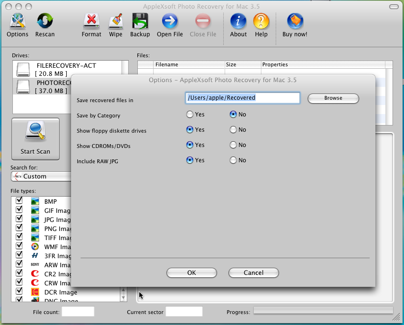Click the Close File icon
The image size is (404, 325).
[203, 21]
